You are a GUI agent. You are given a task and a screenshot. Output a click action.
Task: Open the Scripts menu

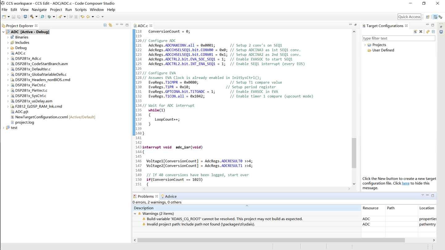click(81, 10)
